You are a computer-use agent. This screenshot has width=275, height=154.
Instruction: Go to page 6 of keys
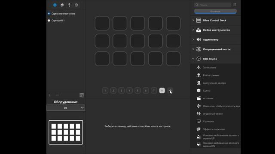146,91
